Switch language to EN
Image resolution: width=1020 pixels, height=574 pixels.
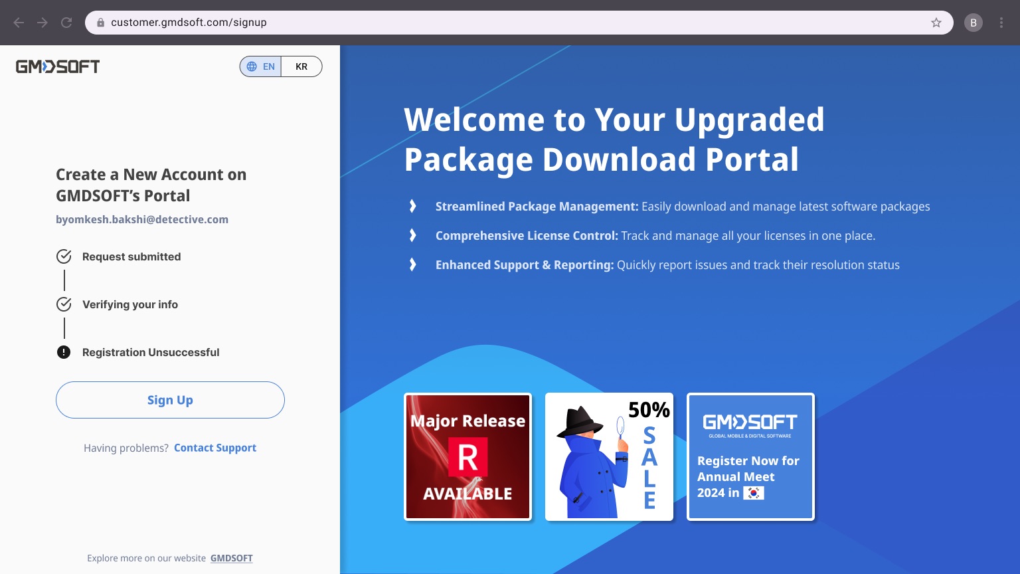[261, 66]
